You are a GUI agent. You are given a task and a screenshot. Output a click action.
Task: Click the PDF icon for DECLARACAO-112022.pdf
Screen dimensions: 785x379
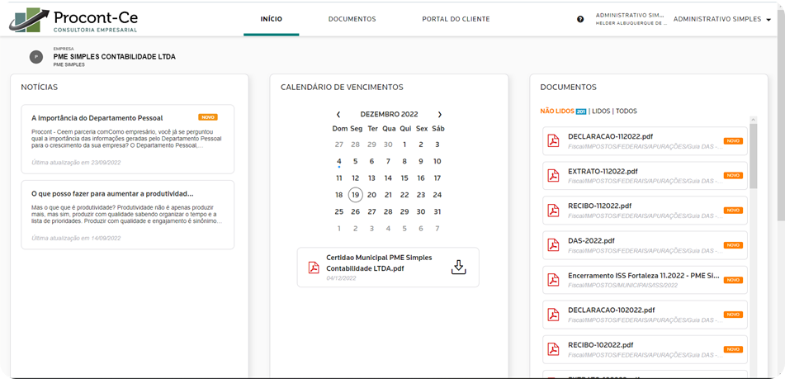coord(553,141)
